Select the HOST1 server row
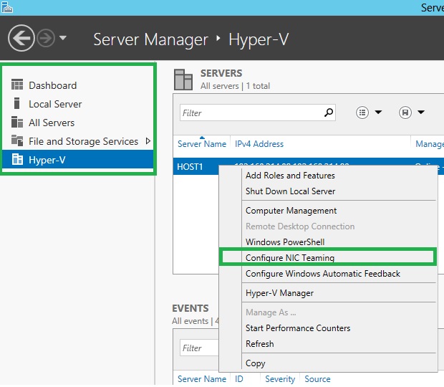This screenshot has width=444, height=387. tap(190, 166)
